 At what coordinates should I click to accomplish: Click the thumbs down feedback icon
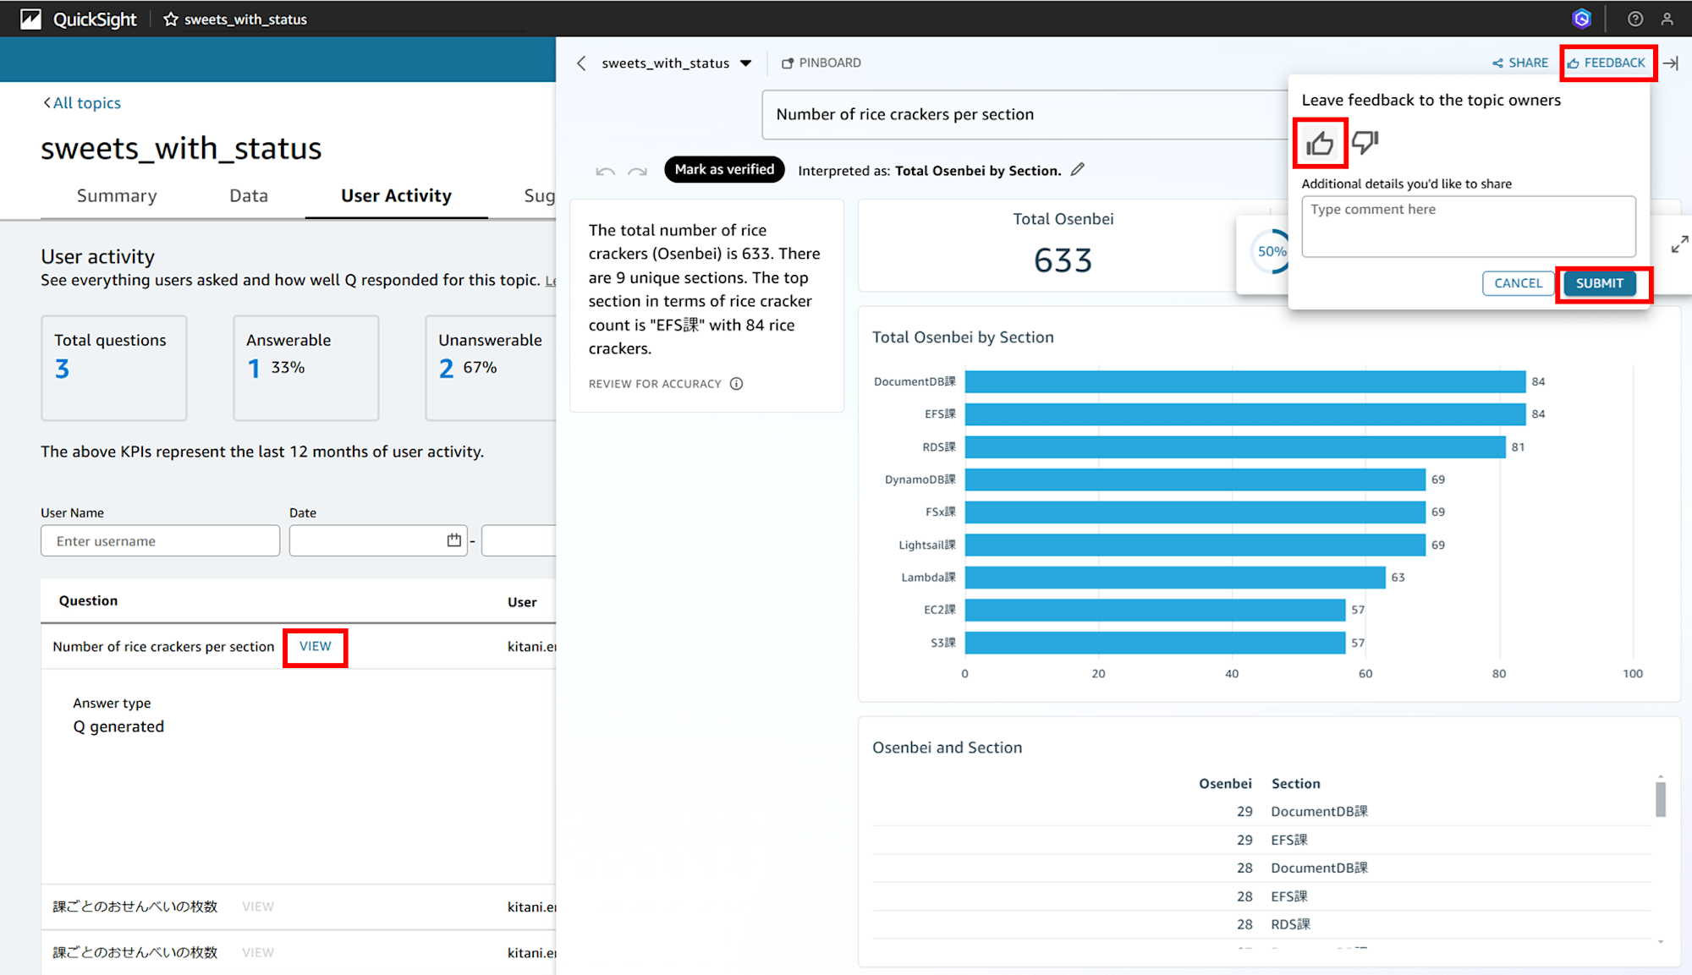point(1365,142)
